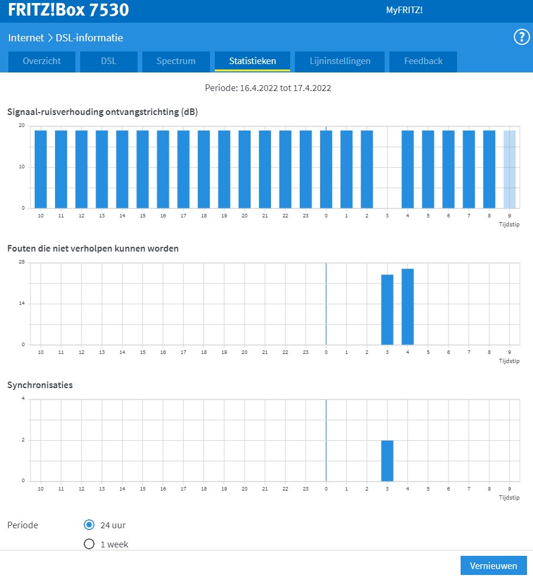The image size is (533, 578).
Task: Click the uncorrectable errors bar at hour 3
Action: (x=387, y=310)
